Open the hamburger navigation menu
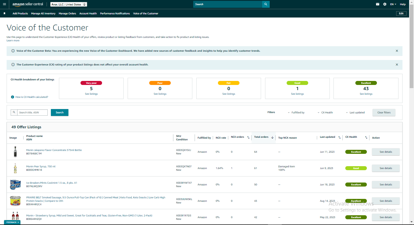 4,4
